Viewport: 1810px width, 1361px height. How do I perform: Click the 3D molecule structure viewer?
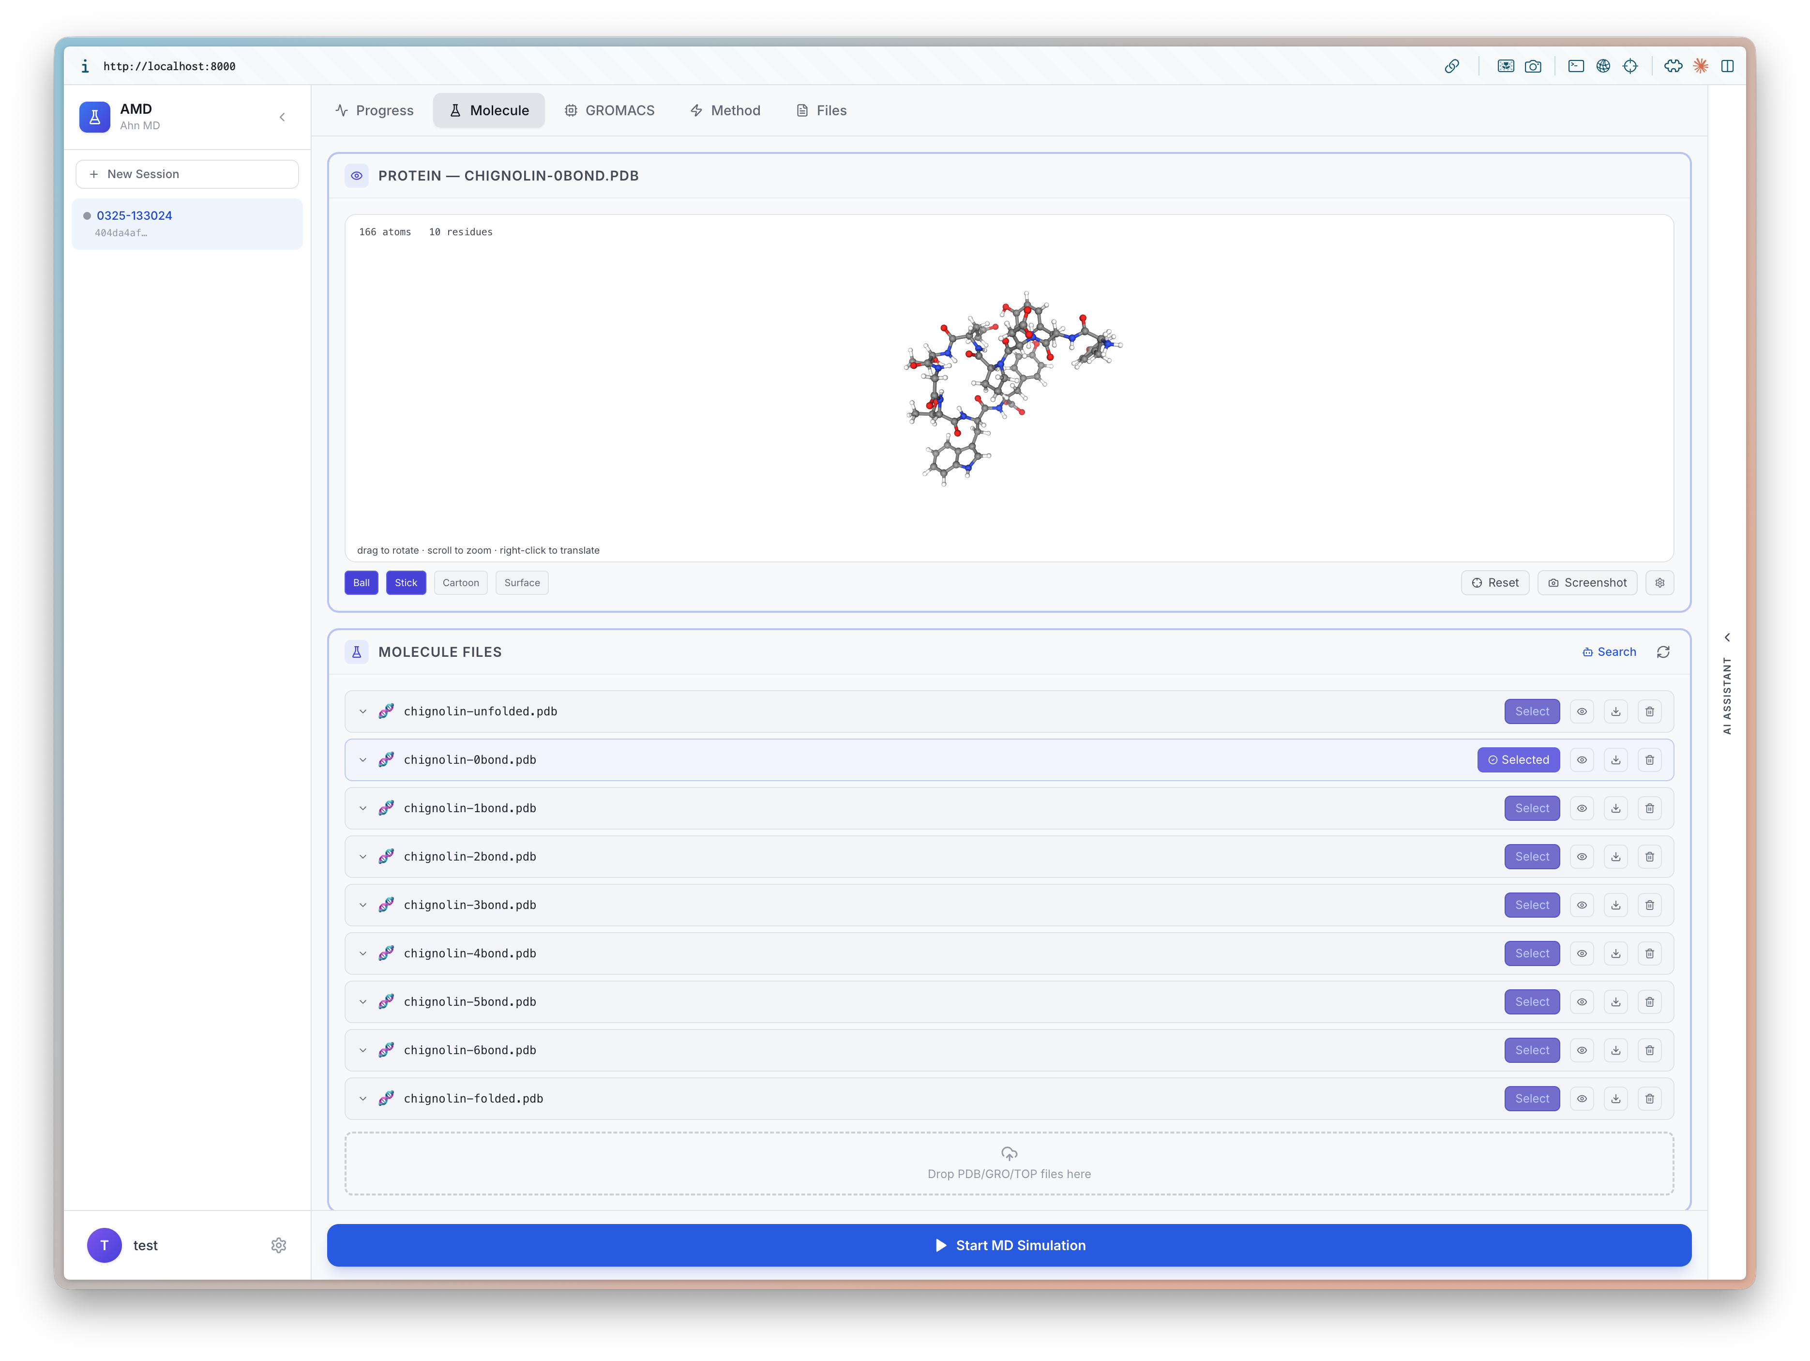[1009, 388]
